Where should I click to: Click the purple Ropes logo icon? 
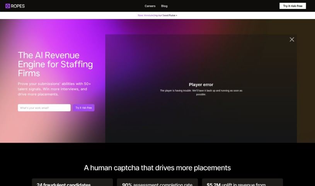7,6
